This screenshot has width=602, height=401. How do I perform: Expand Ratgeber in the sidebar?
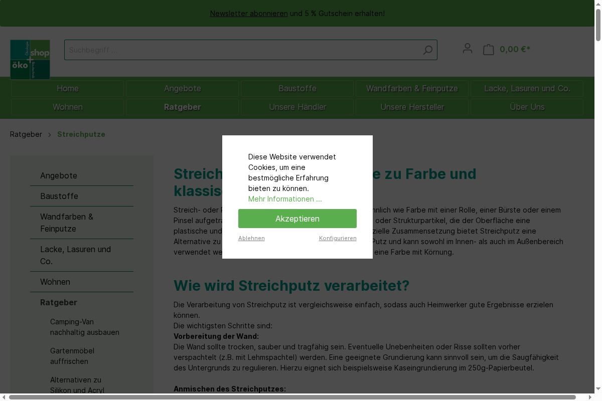coord(59,302)
